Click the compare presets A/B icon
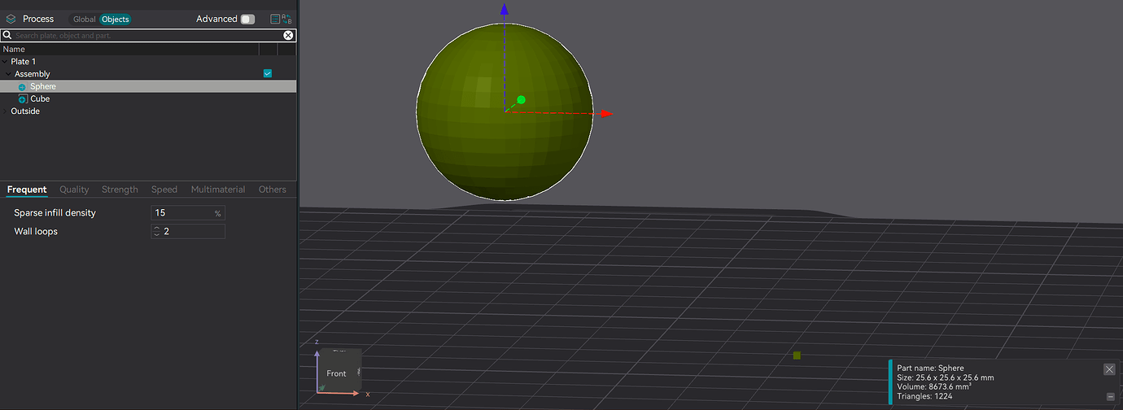The image size is (1123, 410). (286, 19)
